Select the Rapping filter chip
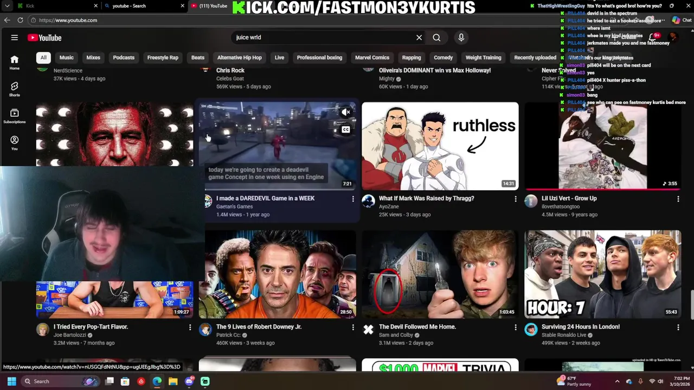694x390 pixels. click(x=411, y=57)
